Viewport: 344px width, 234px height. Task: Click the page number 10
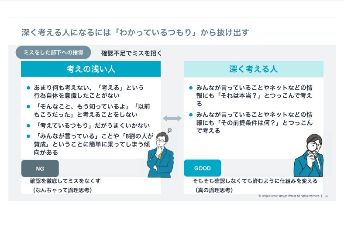click(327, 196)
